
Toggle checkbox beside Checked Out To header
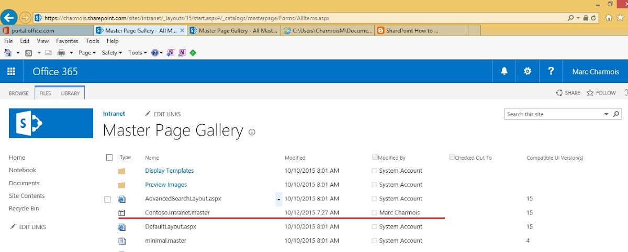tap(452, 157)
